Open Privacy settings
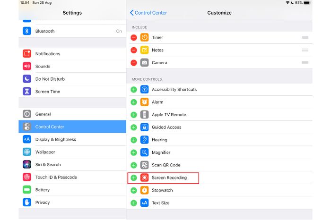The width and height of the screenshot is (331, 220). click(72, 203)
